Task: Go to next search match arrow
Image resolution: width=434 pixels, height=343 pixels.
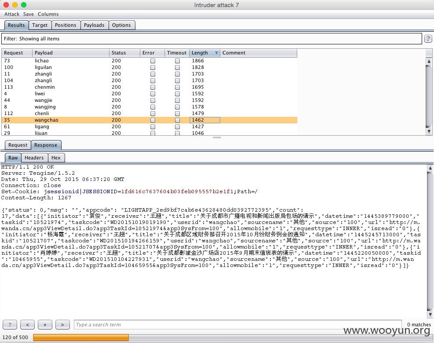Action: [x=62, y=325]
